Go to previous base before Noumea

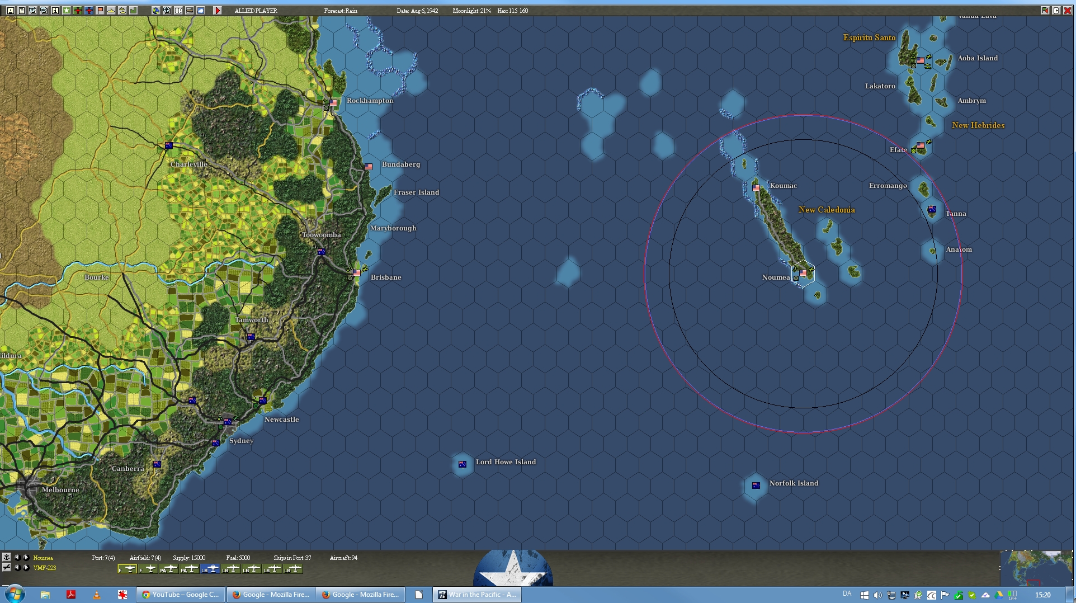(x=17, y=557)
